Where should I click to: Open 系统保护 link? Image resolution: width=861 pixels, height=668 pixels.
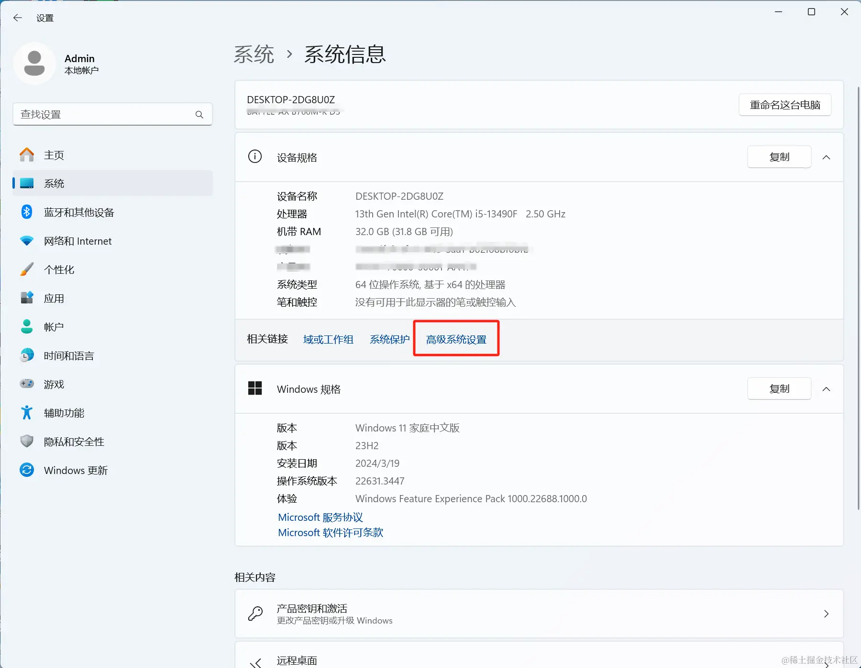pyautogui.click(x=389, y=339)
